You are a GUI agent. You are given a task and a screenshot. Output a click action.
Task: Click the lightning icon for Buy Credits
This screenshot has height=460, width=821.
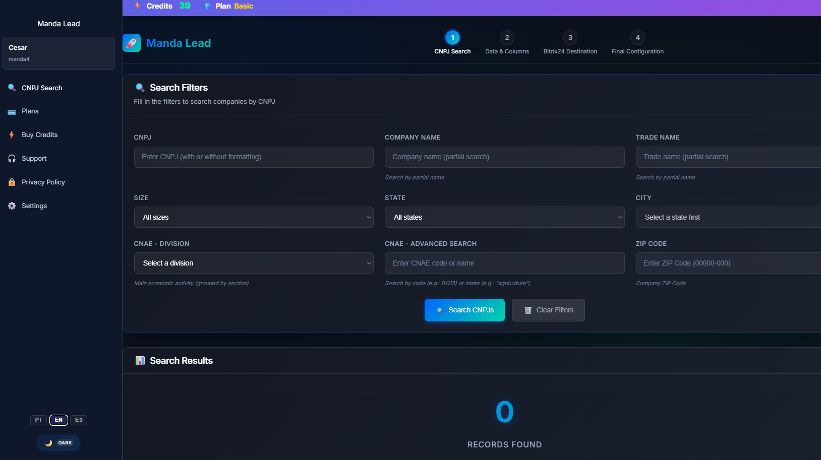(12, 135)
